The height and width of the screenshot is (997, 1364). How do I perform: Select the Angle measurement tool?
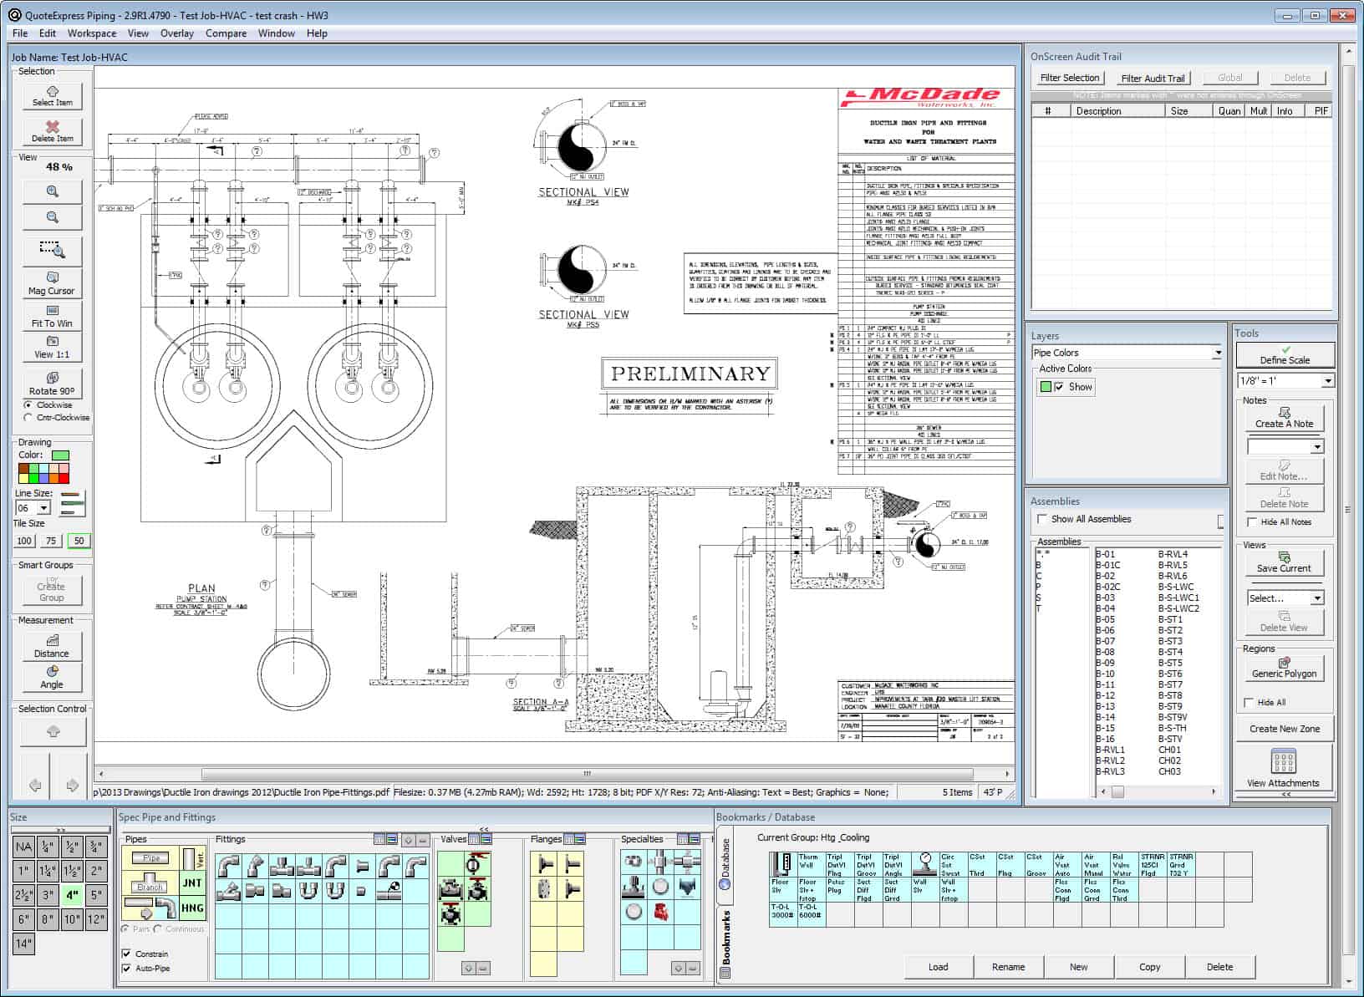tap(52, 677)
